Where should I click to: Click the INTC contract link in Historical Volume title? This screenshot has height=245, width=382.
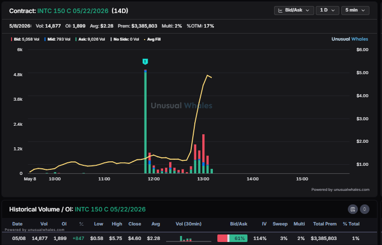click(x=110, y=209)
